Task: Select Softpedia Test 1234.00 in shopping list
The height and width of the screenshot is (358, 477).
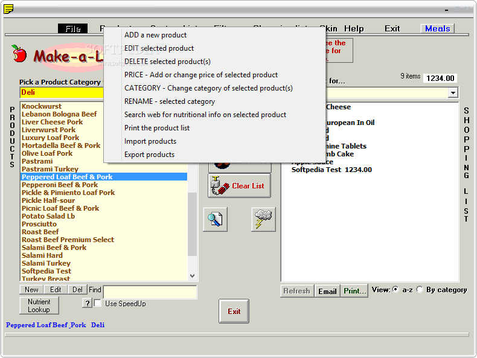Action: (331, 170)
